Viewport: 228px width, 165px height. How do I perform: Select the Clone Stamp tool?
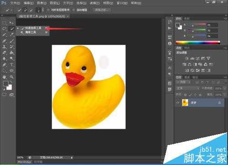point(4,47)
